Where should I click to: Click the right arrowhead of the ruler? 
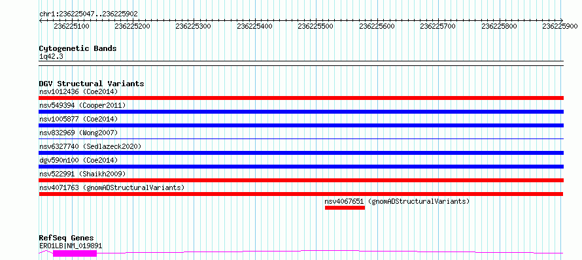[562, 20]
